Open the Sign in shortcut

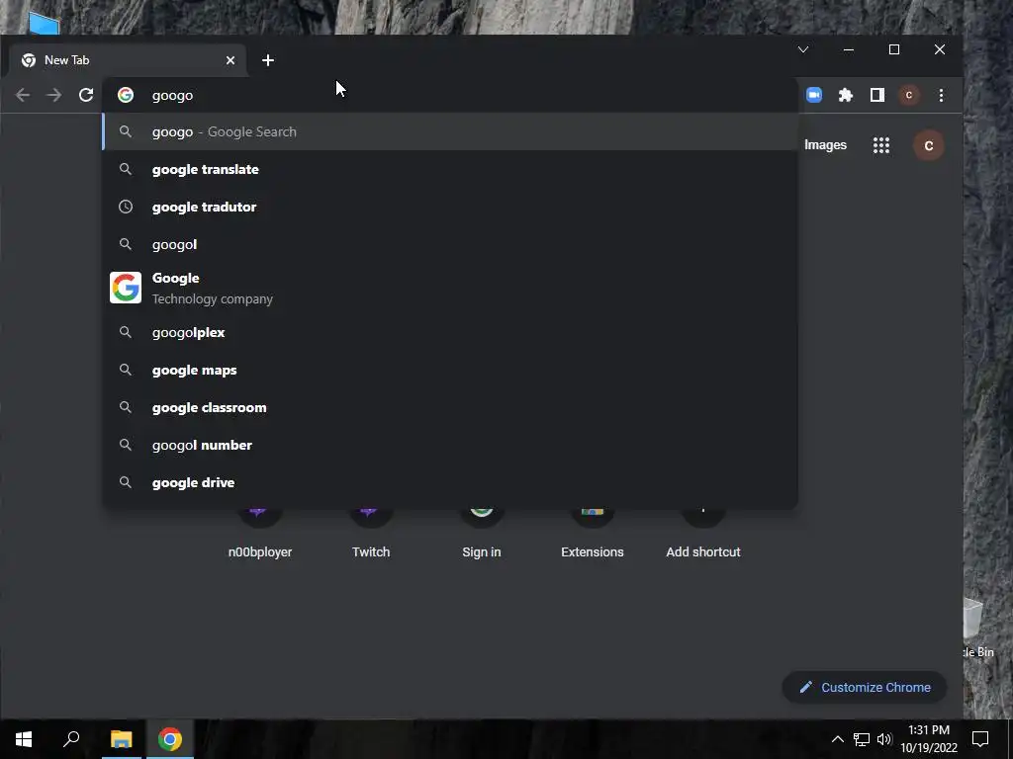(482, 533)
